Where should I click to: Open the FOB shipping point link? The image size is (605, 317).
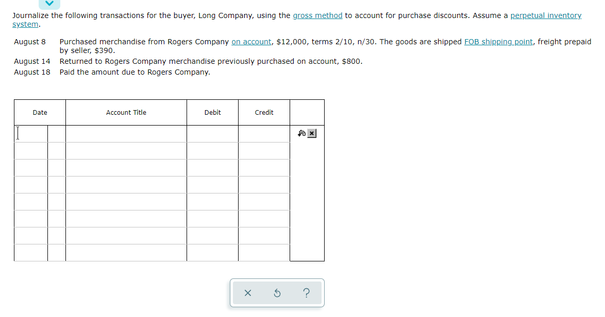click(499, 42)
